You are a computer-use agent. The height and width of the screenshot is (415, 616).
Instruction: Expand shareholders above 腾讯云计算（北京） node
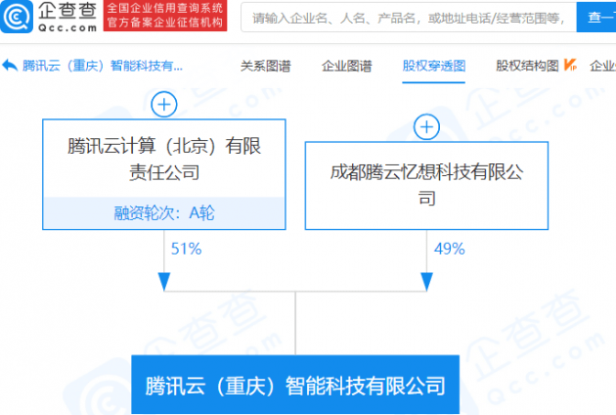click(x=163, y=105)
